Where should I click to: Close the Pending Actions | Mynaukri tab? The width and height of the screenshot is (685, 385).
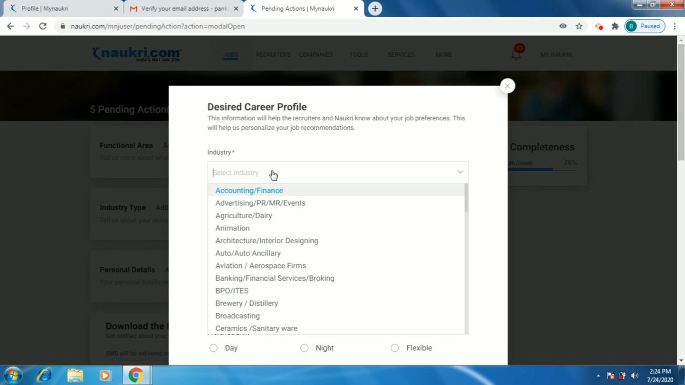click(356, 9)
